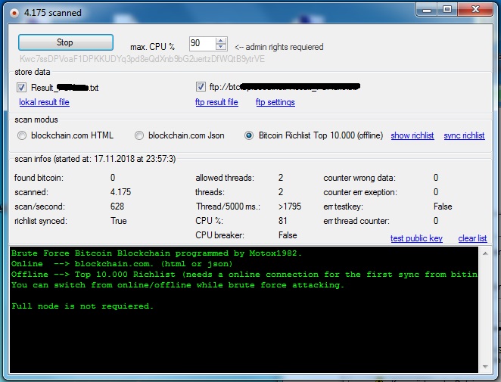The image size is (501, 382).
Task: Click the 'Brute Force Bitcoin Blockchain' log line
Action: 156,253
